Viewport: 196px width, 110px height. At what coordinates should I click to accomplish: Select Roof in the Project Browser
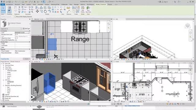pos(9,78)
